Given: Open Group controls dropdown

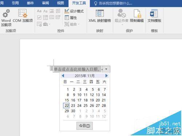Looking at the screenshot, I should [72, 24].
